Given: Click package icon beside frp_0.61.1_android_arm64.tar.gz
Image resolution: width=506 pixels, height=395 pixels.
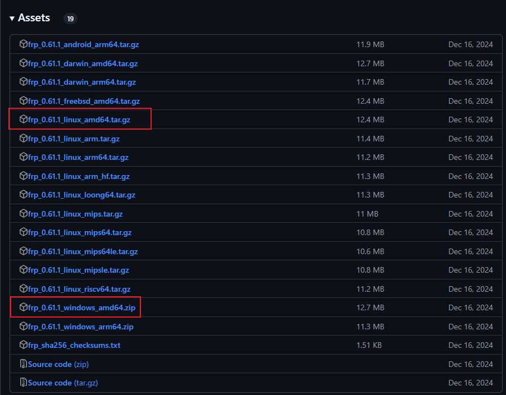Looking at the screenshot, I should pyautogui.click(x=23, y=44).
